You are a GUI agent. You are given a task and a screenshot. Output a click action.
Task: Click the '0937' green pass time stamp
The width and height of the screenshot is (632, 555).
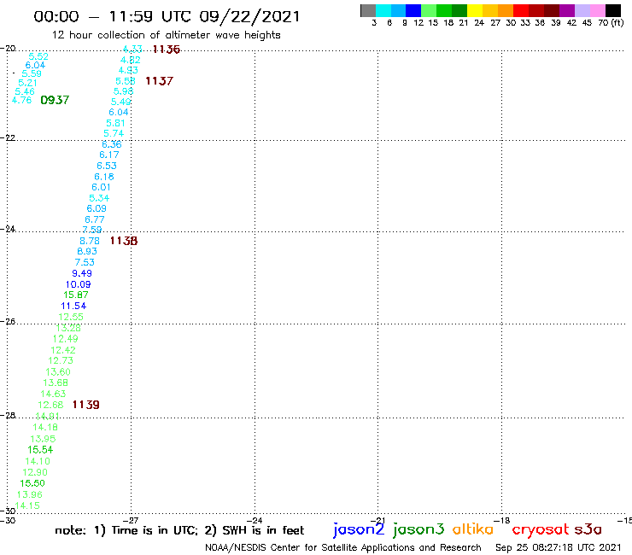point(55,100)
